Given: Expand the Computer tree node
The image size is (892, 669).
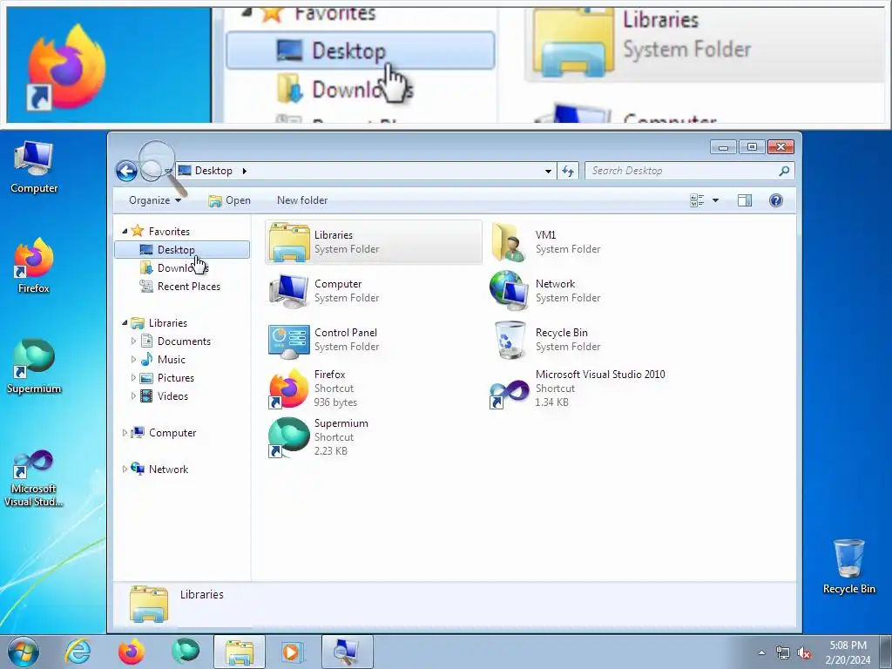Looking at the screenshot, I should click(x=125, y=433).
